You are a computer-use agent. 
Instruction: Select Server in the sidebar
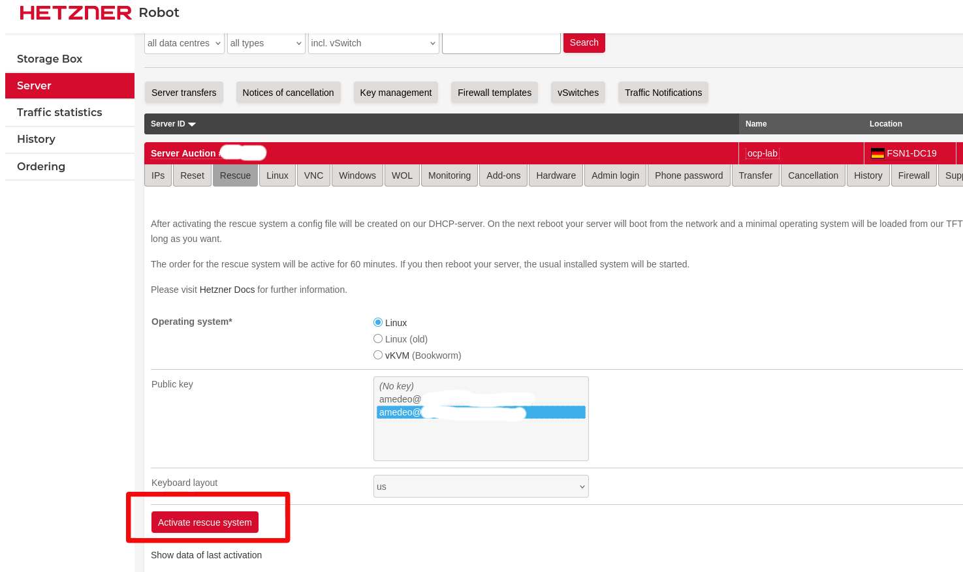click(x=70, y=85)
